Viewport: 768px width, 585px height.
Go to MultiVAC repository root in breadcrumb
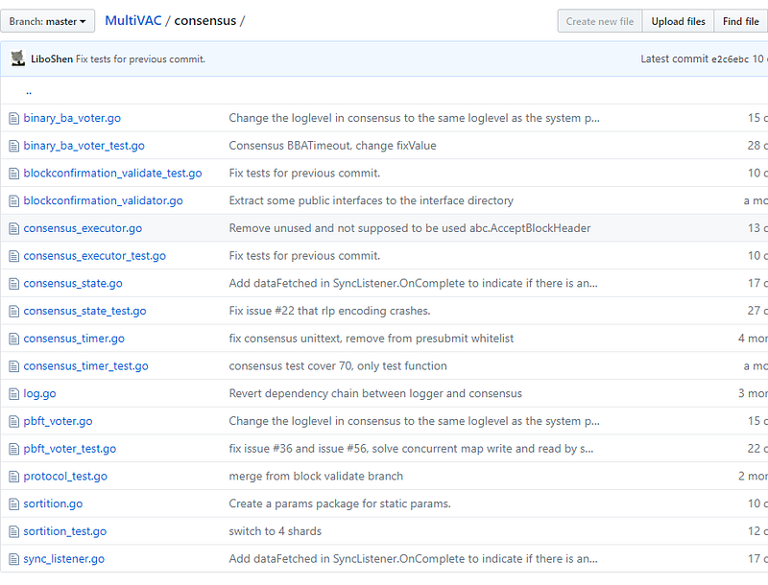pos(132,20)
